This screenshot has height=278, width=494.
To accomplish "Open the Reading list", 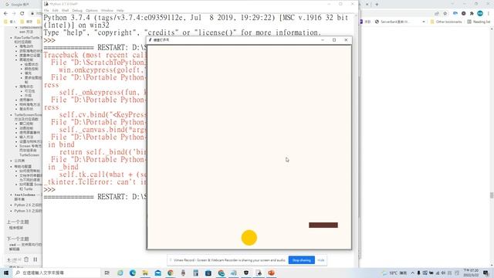I will (x=479, y=22).
